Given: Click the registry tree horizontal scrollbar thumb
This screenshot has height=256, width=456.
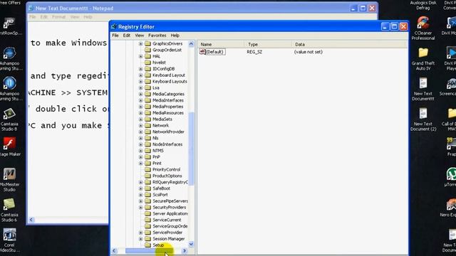Looking at the screenshot, I should 149,251.
